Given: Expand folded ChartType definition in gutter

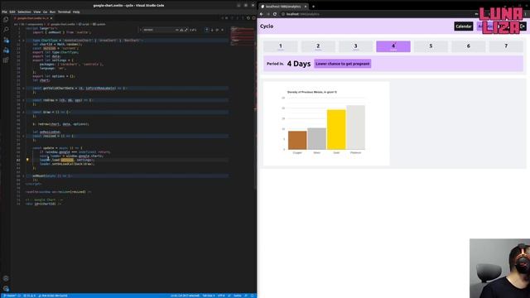Looking at the screenshot, I should [23, 41].
